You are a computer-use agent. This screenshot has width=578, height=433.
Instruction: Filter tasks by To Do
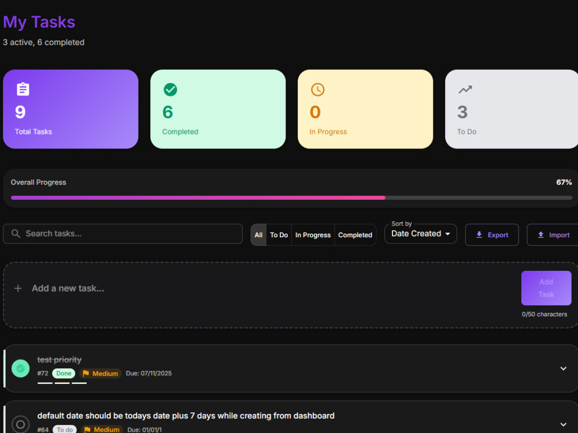(x=279, y=235)
